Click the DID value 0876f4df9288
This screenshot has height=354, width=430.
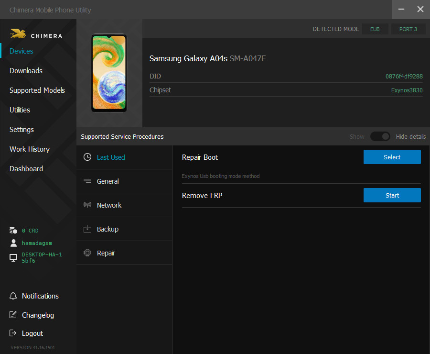point(404,77)
